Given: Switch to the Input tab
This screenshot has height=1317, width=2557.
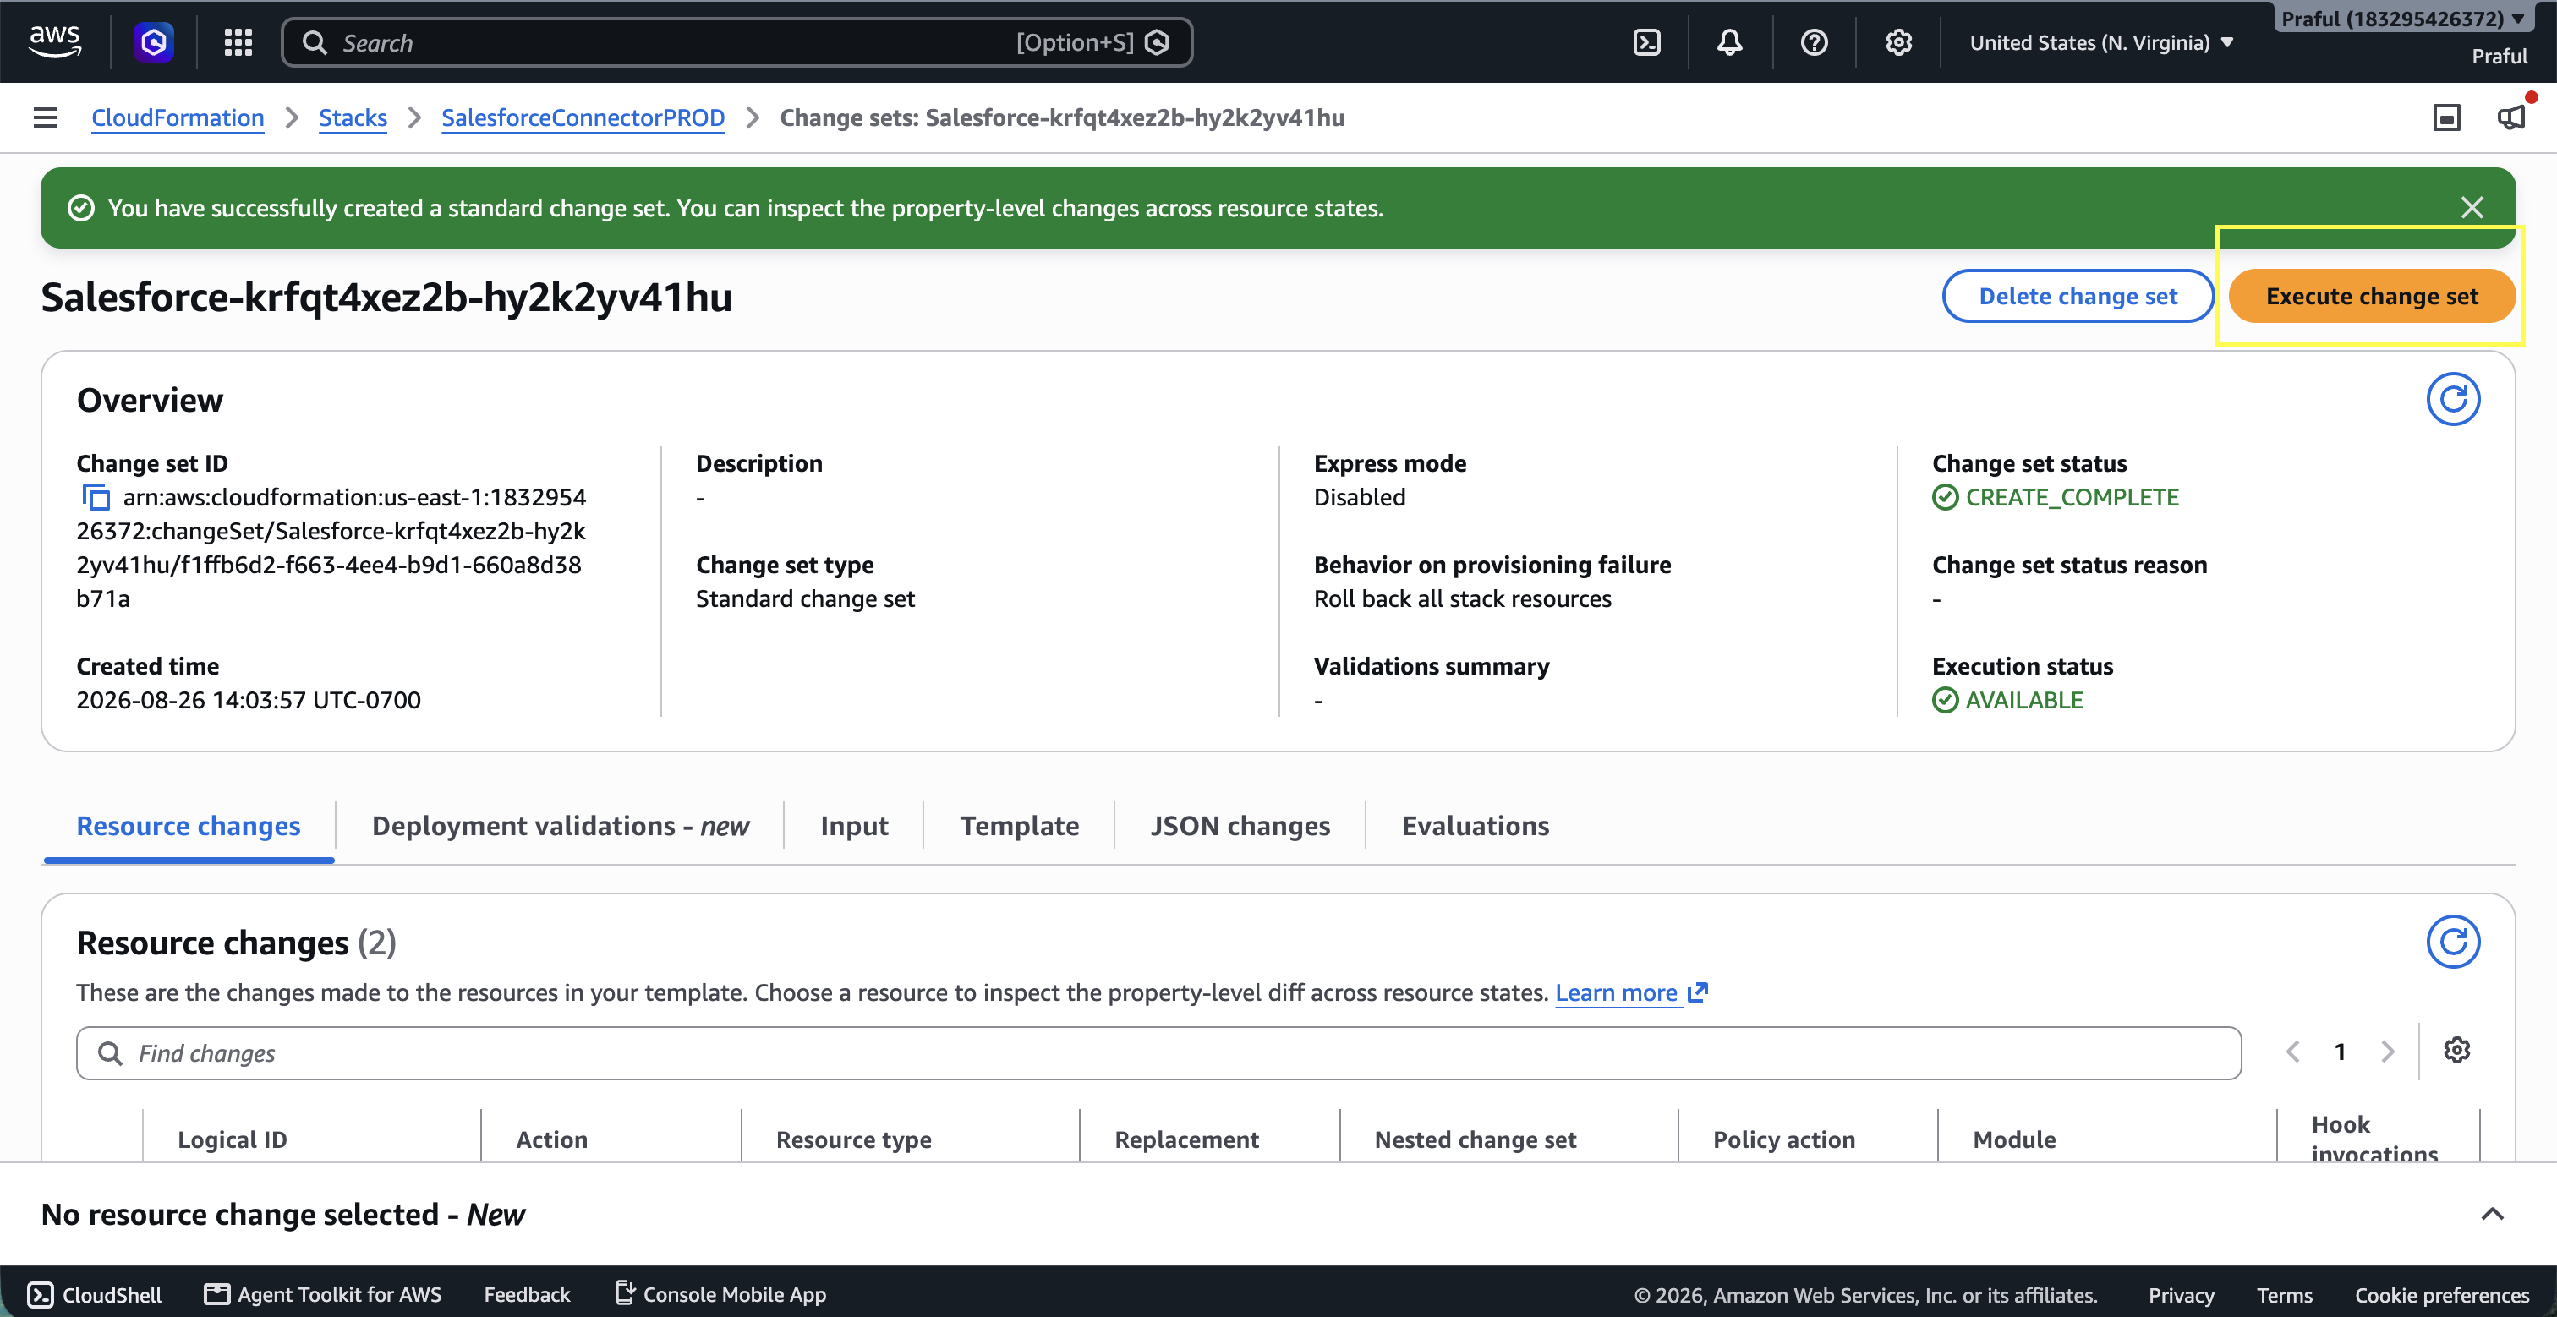Looking at the screenshot, I should point(855,826).
